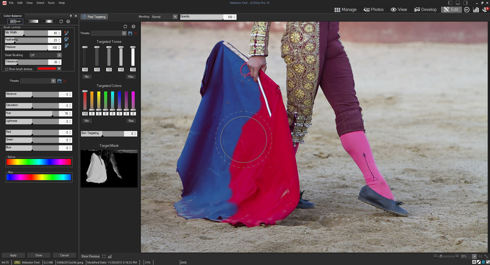Fit image to window arrow icon

[x=486, y=256]
